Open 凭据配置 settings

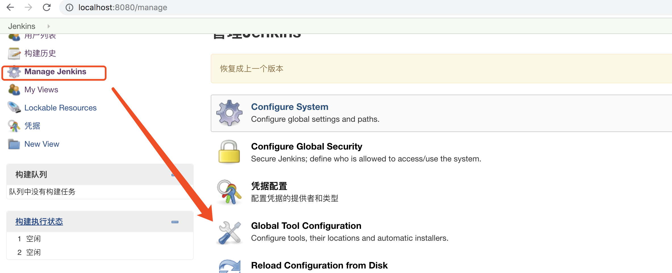pos(269,186)
